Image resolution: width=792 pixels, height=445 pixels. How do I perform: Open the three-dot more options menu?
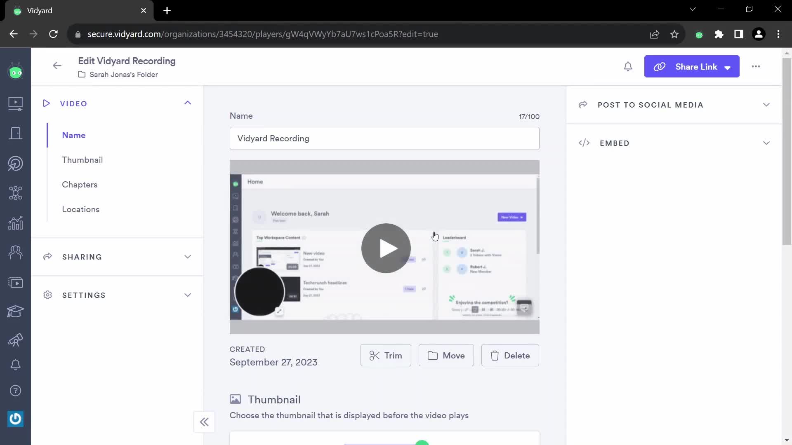coord(756,66)
